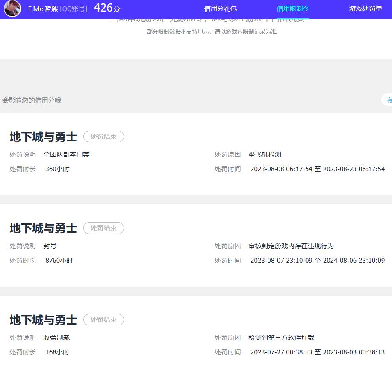Select 地下城与勇士 title of 360小时 record
Screen dimensions: 392x372
click(x=43, y=137)
